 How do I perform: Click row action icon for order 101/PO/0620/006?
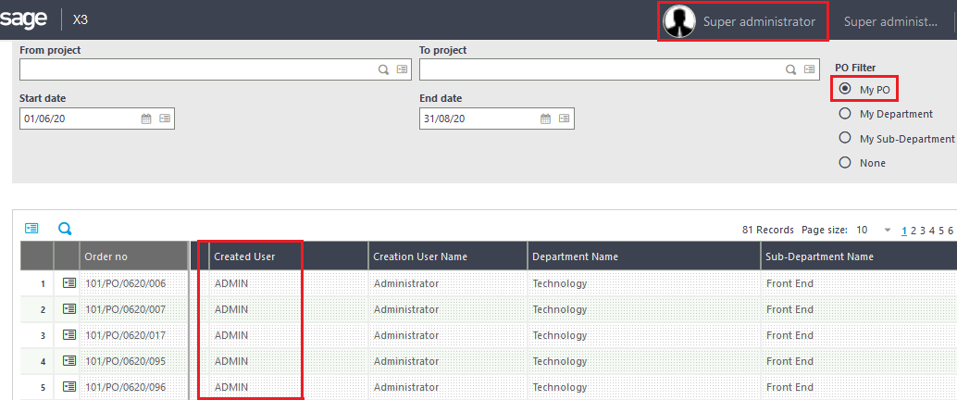[69, 283]
